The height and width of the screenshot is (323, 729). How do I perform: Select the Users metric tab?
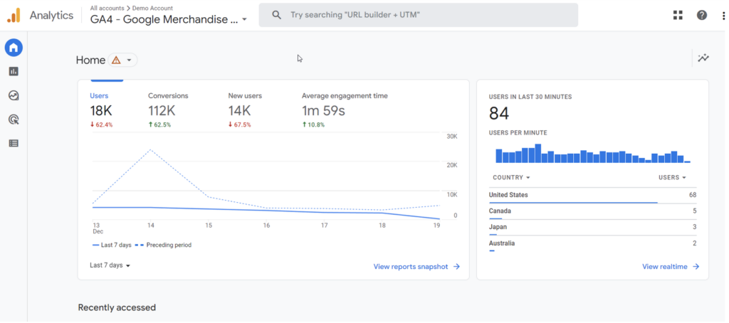99,96
